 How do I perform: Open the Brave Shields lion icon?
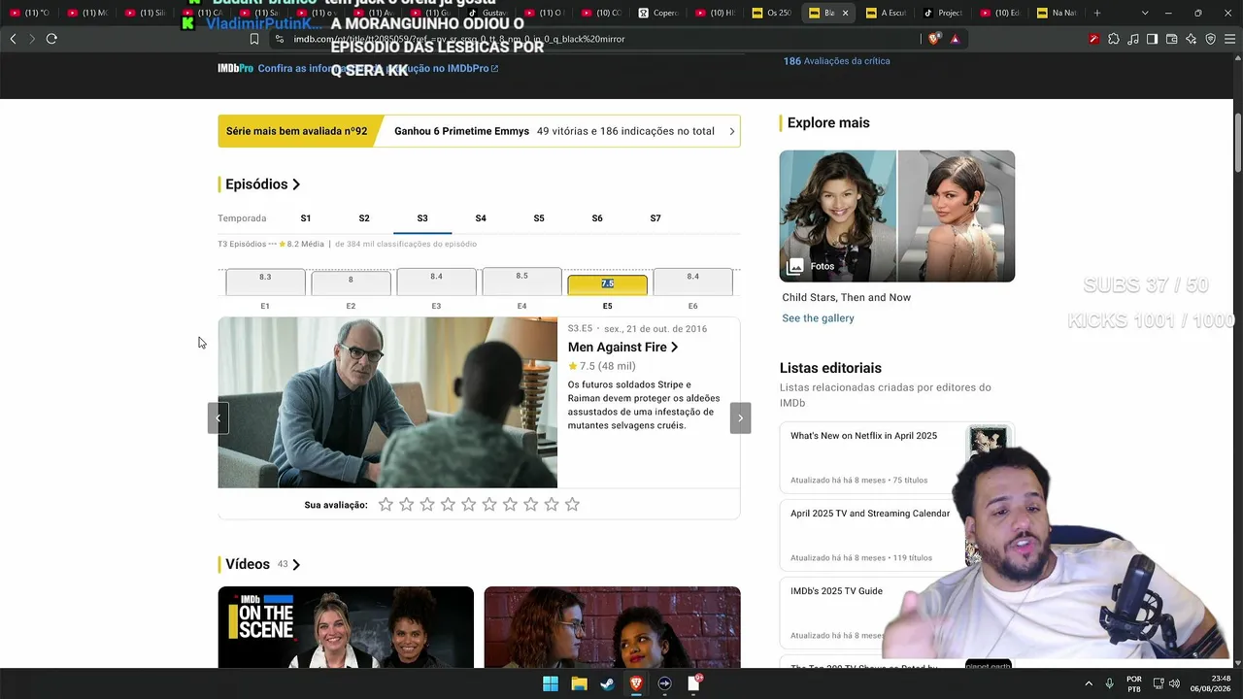click(x=934, y=39)
